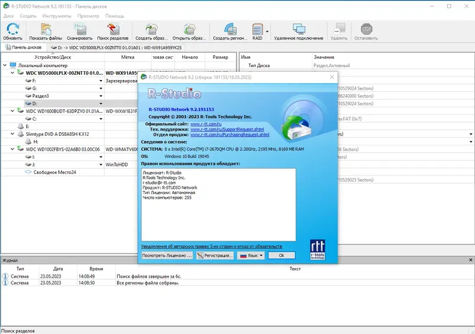Viewport: 475px width, 334px height.
Task: Click the Устройство/Диск column header
Action: 53,57
